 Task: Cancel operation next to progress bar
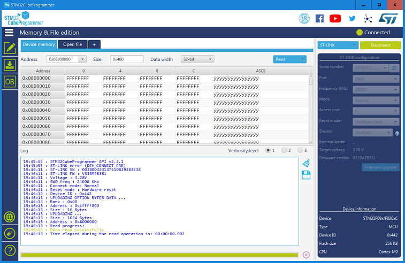pyautogui.click(x=306, y=255)
